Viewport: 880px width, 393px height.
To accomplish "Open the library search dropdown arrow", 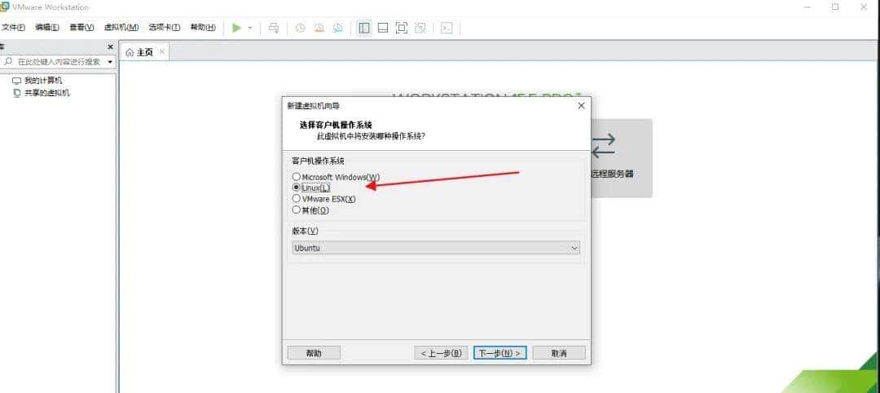I will tap(110, 62).
